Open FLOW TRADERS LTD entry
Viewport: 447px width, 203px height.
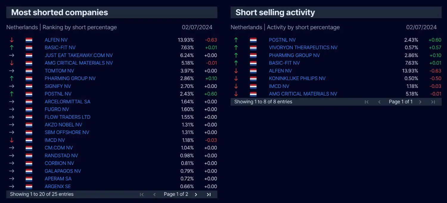[67, 117]
